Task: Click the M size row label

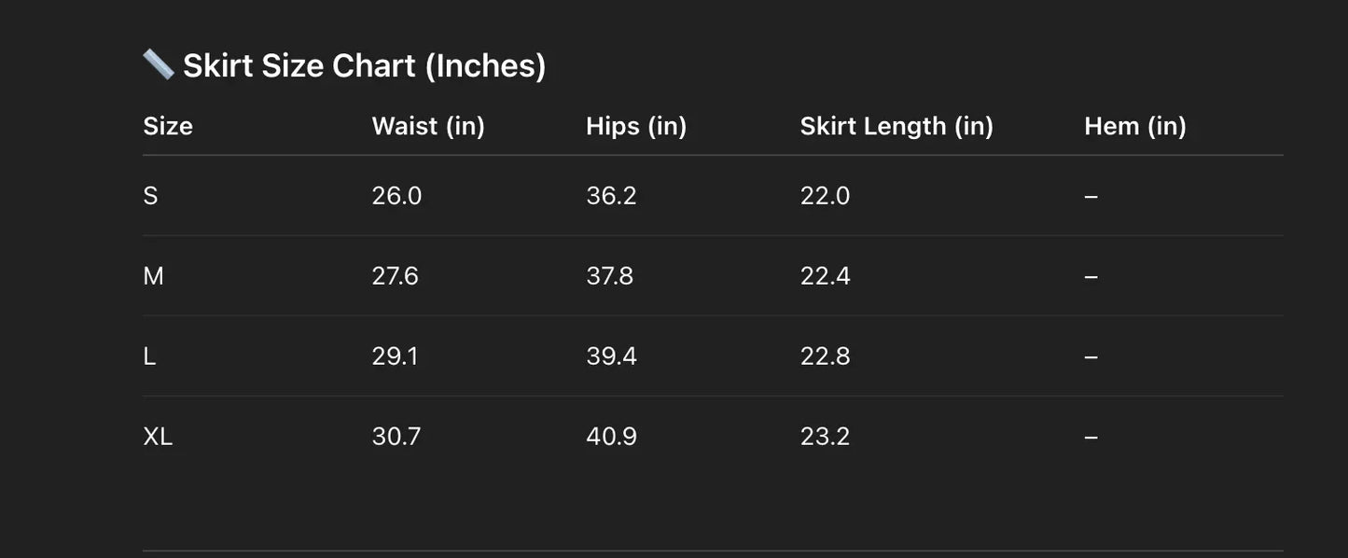Action: [x=153, y=276]
